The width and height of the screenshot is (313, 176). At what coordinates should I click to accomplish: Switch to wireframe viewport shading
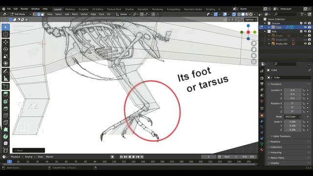click(239, 14)
